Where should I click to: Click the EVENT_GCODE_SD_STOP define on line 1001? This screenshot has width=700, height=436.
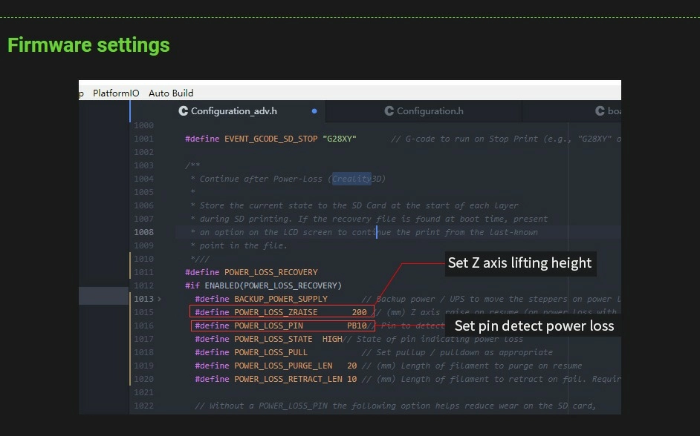270,139
